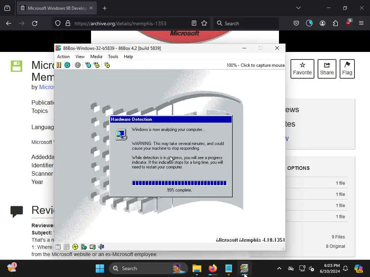Screen dimensions: 370x277
Task: Click the green floppy software icon
Action: click(17, 66)
